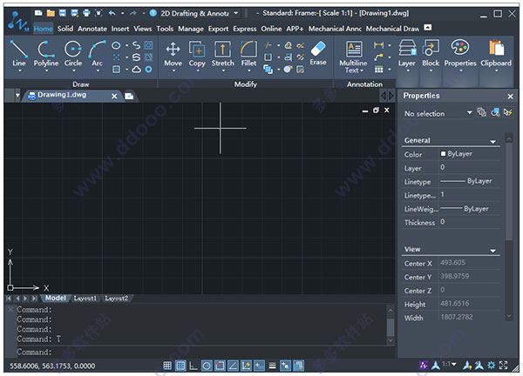
Task: Collapse the View section in Properties
Action: [492, 251]
